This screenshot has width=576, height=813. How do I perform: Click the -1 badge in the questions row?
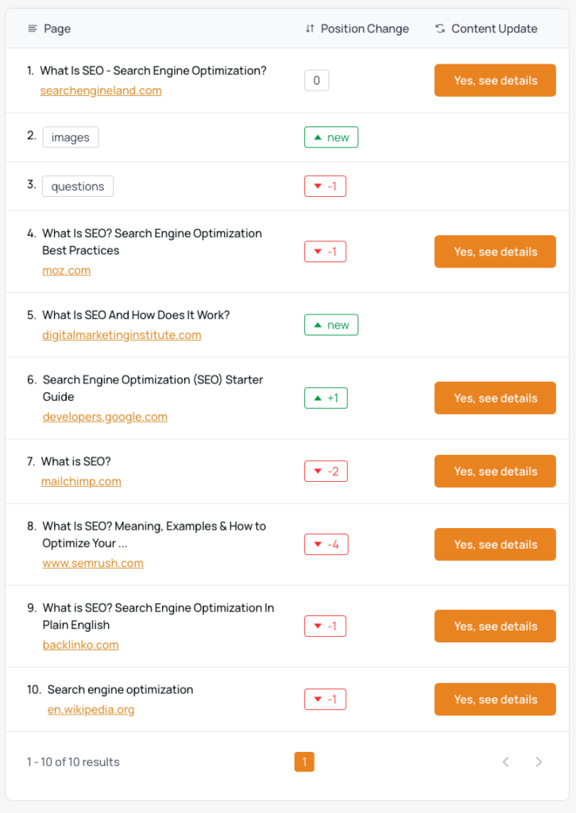pyautogui.click(x=325, y=186)
